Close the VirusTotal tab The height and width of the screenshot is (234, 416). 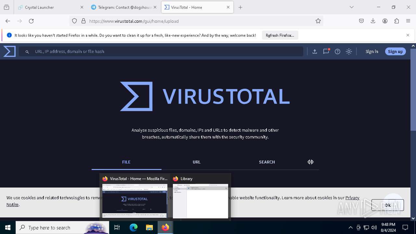point(228,7)
